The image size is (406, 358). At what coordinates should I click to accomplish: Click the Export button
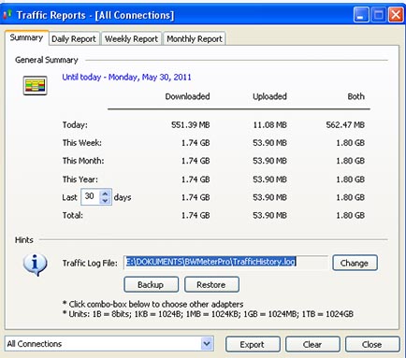click(x=253, y=344)
